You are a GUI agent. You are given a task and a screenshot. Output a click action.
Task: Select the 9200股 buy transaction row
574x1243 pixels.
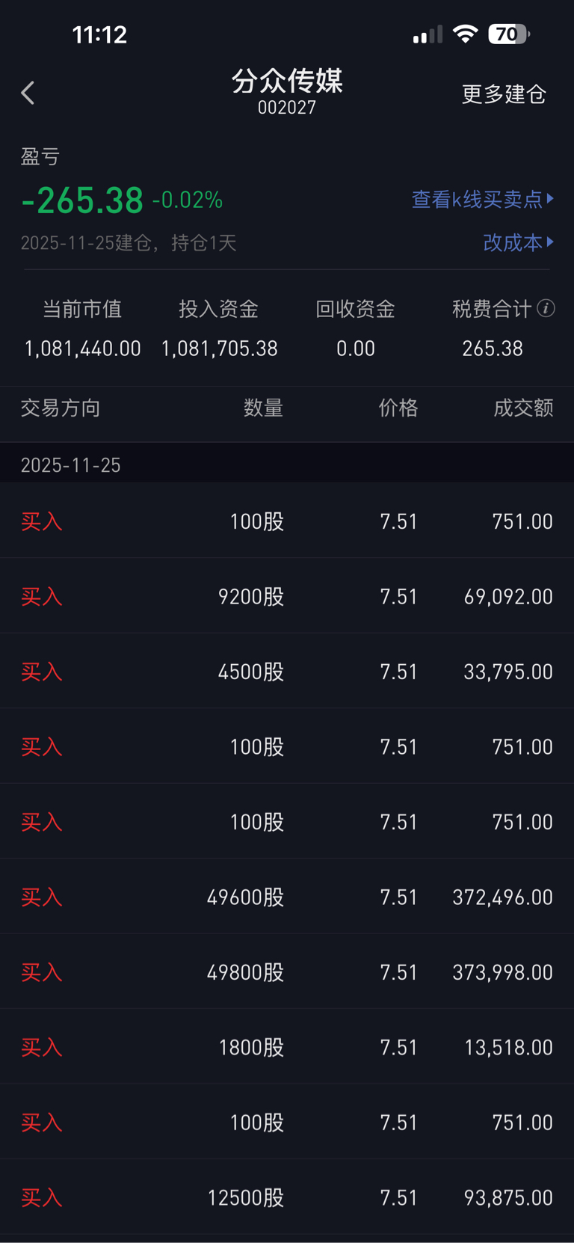tap(287, 596)
